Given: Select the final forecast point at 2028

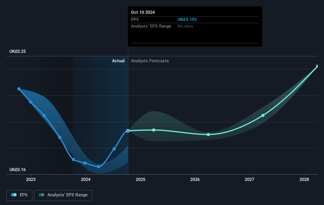Looking at the screenshot, I should pyautogui.click(x=318, y=66).
